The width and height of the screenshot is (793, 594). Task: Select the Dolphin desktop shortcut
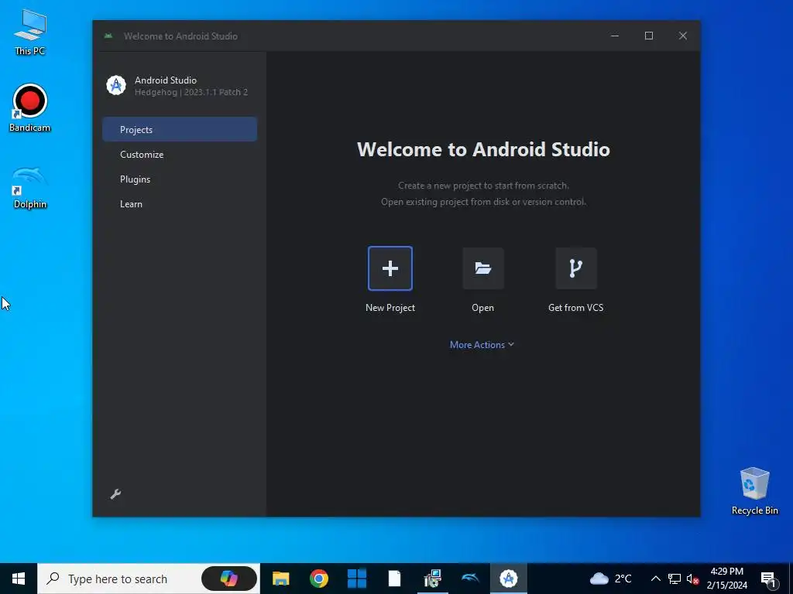pyautogui.click(x=30, y=187)
